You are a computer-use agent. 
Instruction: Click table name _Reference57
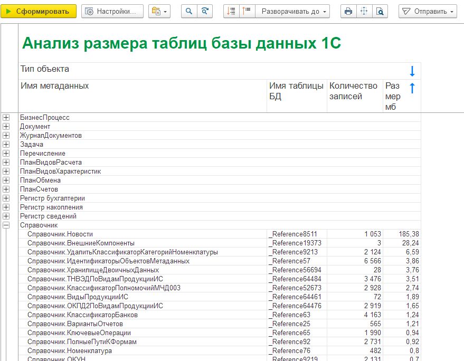(289, 261)
